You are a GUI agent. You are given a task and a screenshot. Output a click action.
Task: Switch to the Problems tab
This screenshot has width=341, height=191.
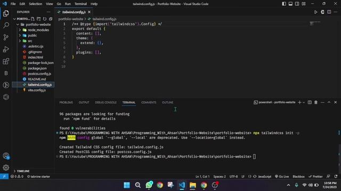pos(66,102)
